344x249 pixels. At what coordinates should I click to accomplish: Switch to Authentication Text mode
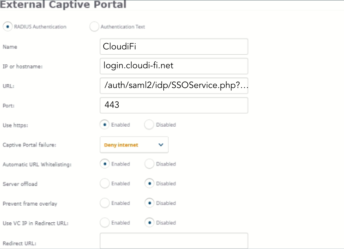click(x=94, y=27)
